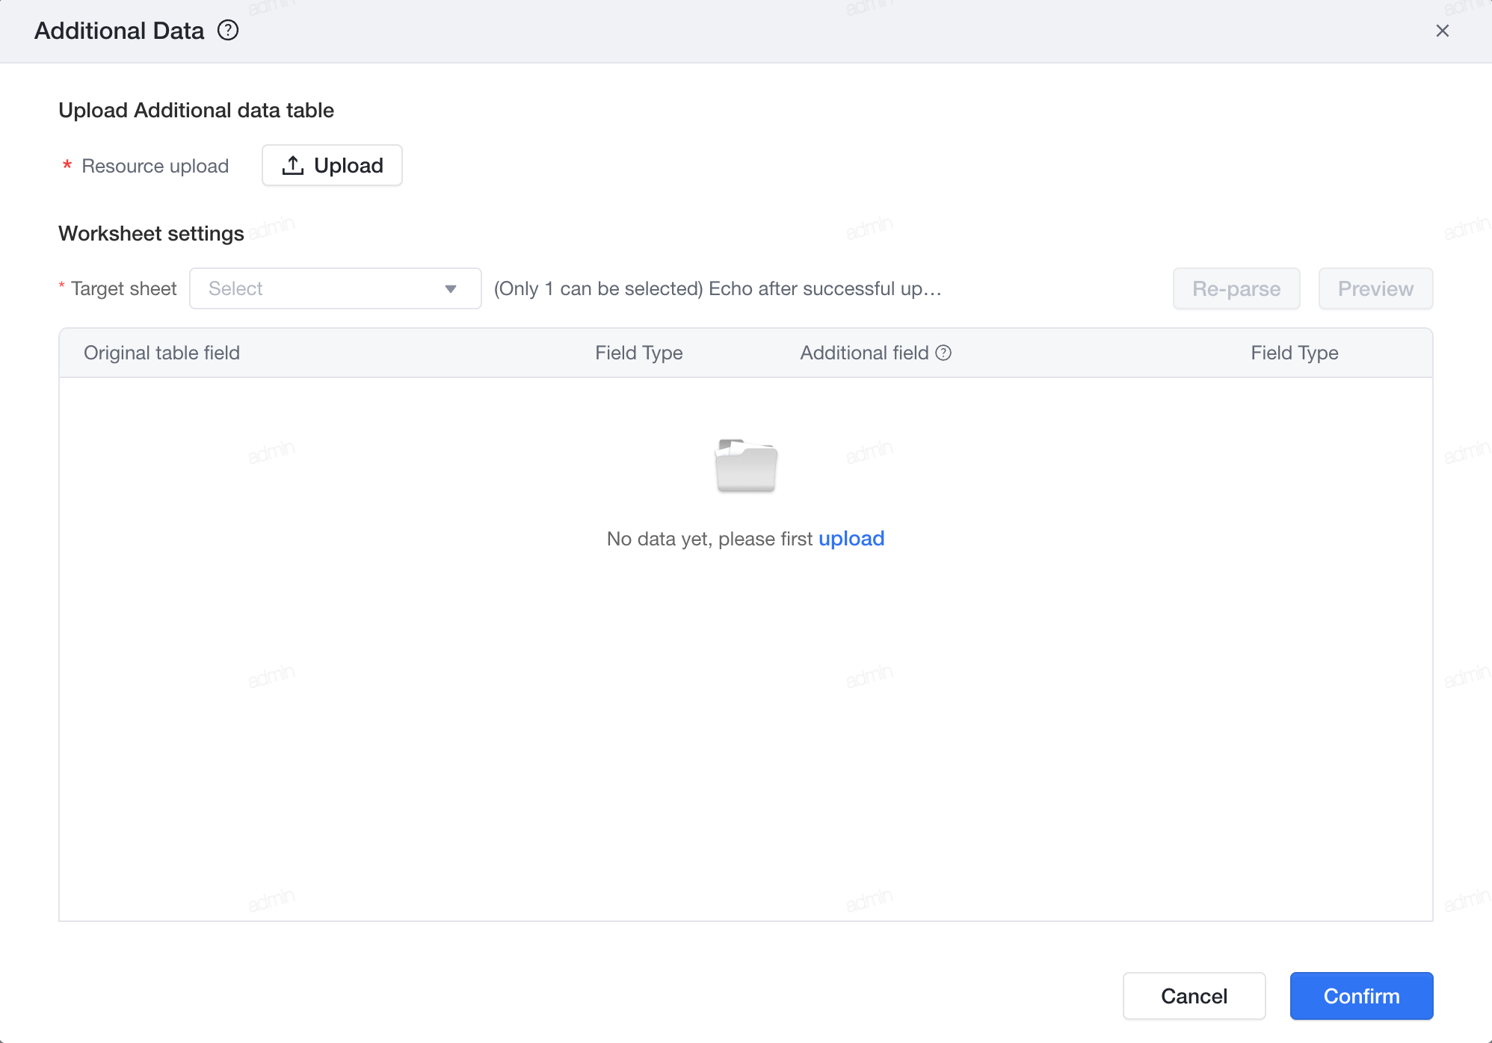Image resolution: width=1492 pixels, height=1043 pixels.
Task: Click the blue Confirm button
Action: pos(1361,996)
